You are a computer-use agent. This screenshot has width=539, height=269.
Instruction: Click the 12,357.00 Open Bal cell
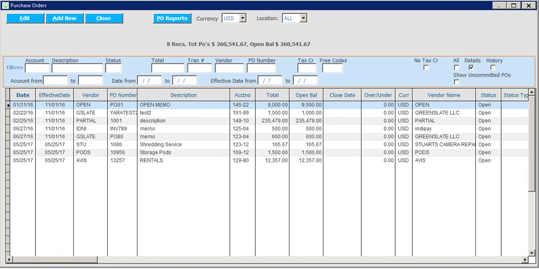[306, 160]
